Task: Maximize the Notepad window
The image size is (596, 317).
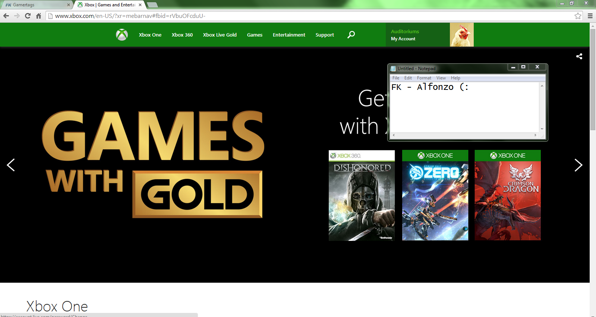Action: pos(523,67)
